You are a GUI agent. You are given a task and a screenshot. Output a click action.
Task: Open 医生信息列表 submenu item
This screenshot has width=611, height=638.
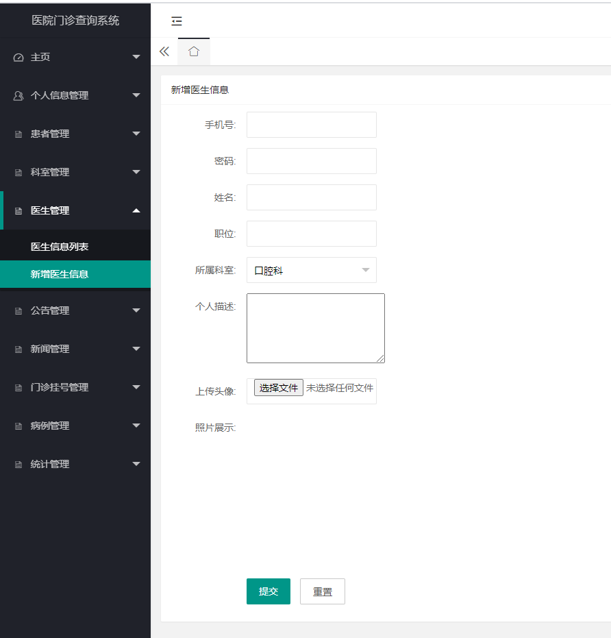pos(75,247)
